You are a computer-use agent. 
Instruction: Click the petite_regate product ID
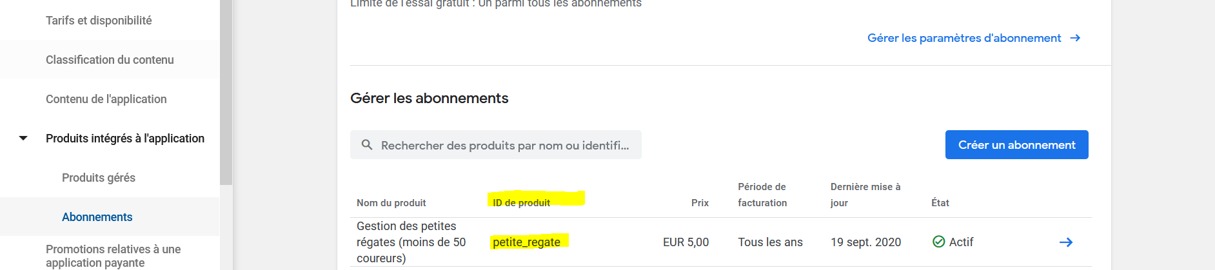click(x=526, y=242)
